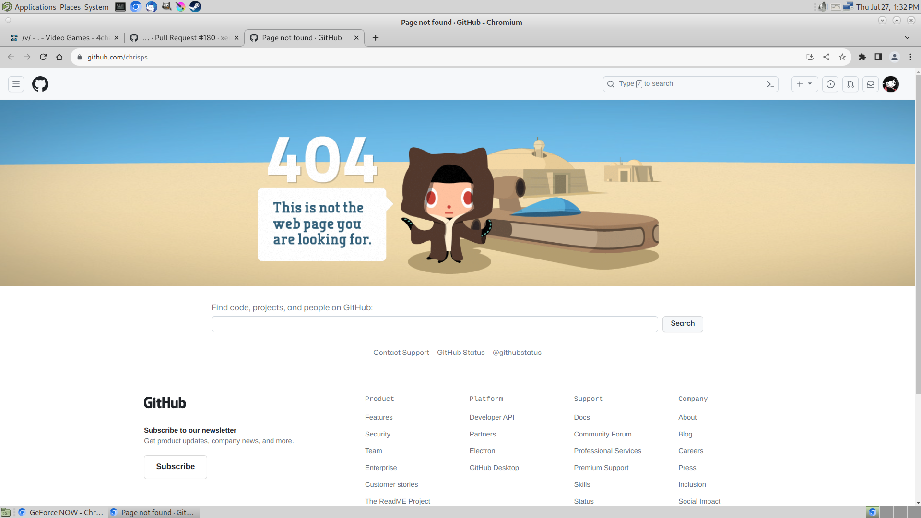Open the command palette icon in search bar

click(770, 84)
